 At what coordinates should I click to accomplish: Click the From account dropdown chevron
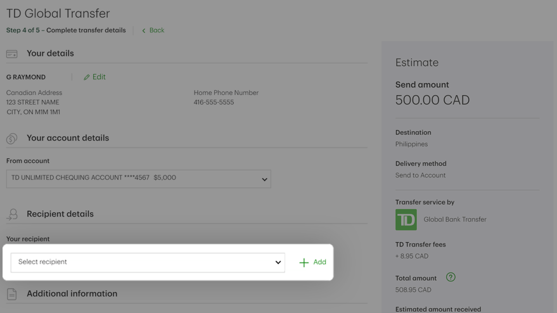coord(264,179)
